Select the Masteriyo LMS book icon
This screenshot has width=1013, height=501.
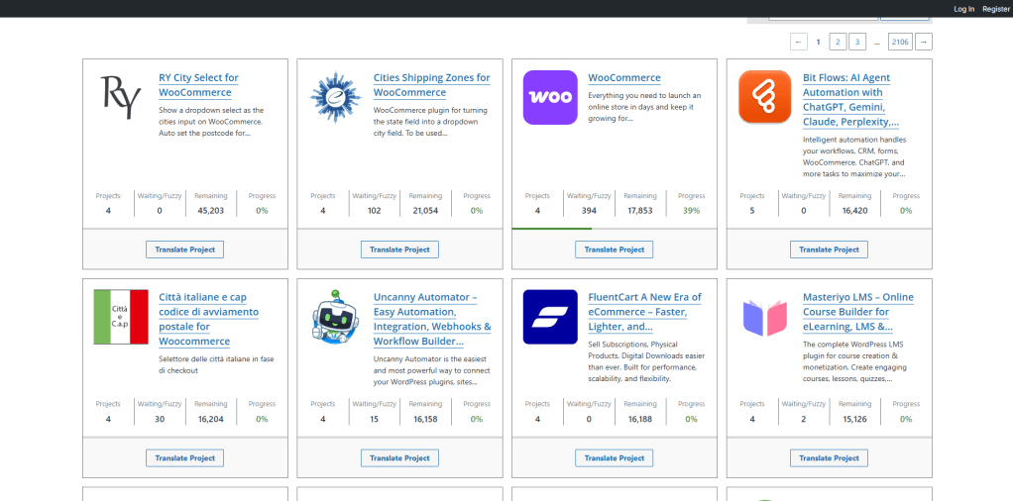click(764, 317)
